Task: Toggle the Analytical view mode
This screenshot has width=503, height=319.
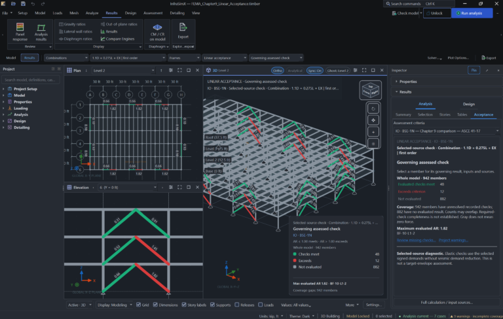Action: coord(295,71)
